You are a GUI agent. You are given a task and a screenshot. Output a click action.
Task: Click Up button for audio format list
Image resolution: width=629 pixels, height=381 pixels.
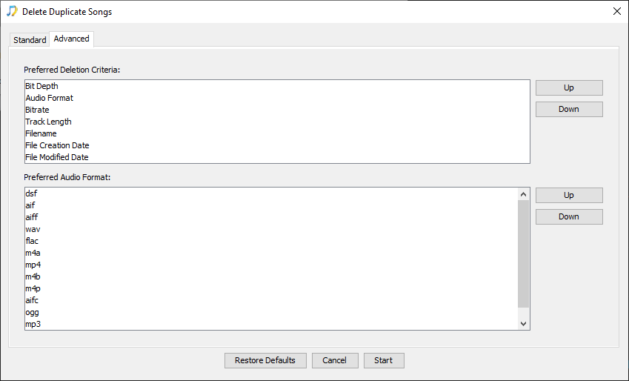coord(569,196)
